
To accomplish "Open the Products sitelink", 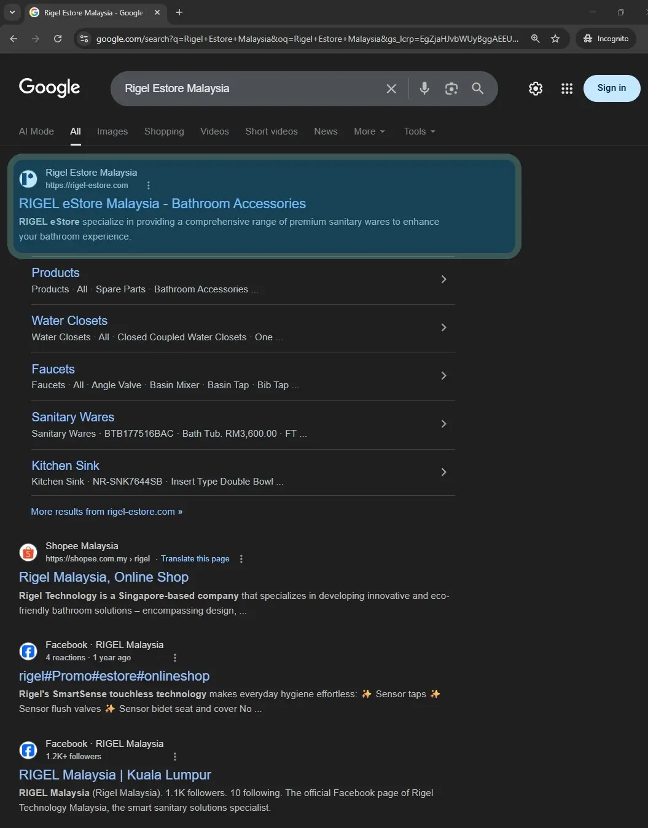I will point(55,273).
